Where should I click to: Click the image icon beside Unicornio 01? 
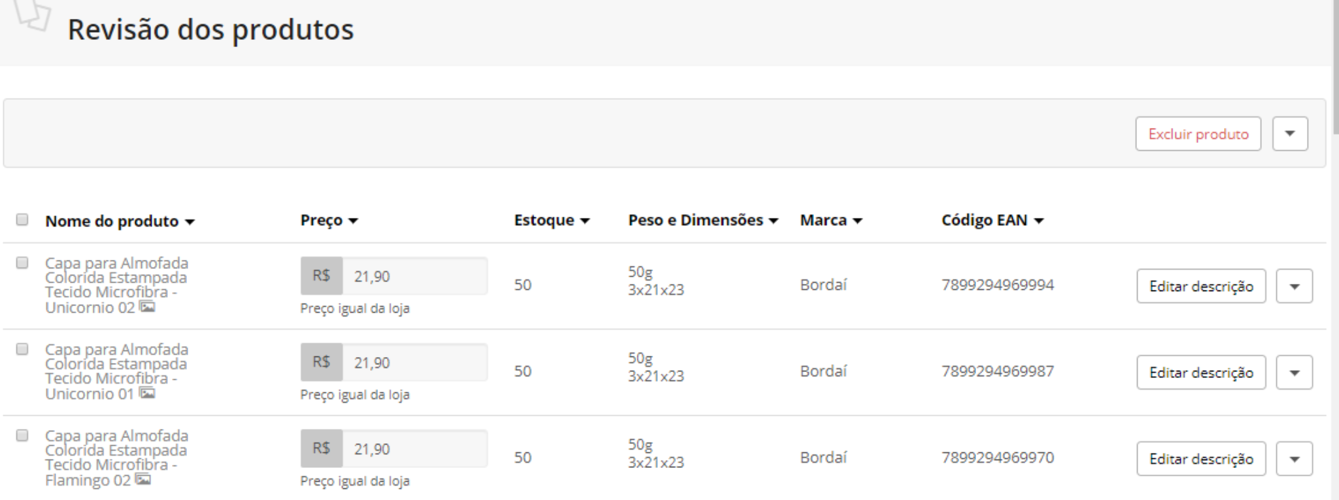click(148, 393)
